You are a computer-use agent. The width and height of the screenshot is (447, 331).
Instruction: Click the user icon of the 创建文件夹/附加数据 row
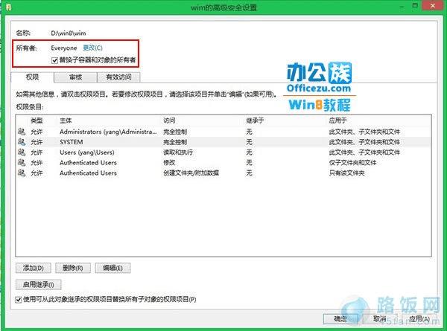[22, 173]
